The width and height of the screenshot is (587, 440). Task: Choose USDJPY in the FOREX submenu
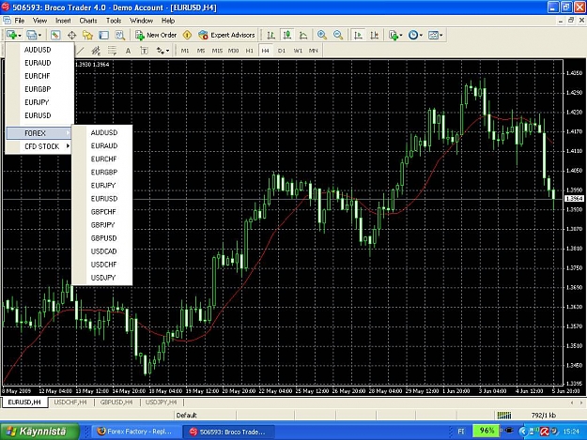[102, 278]
